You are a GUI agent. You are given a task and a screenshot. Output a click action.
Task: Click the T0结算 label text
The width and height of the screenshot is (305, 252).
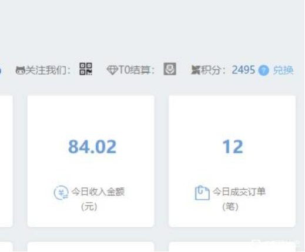tap(136, 70)
